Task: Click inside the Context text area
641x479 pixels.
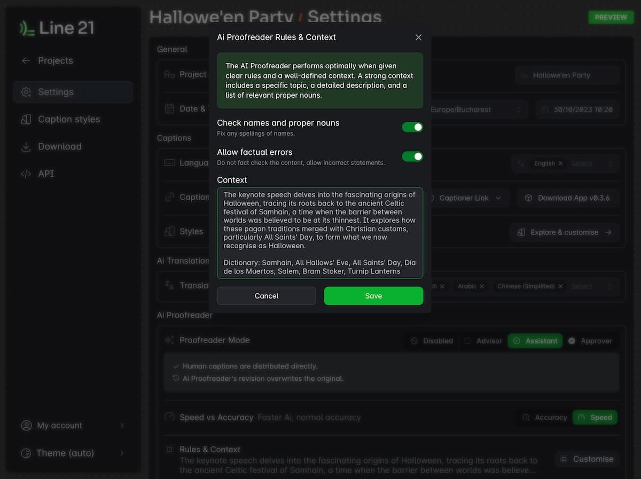Action: pos(319,233)
